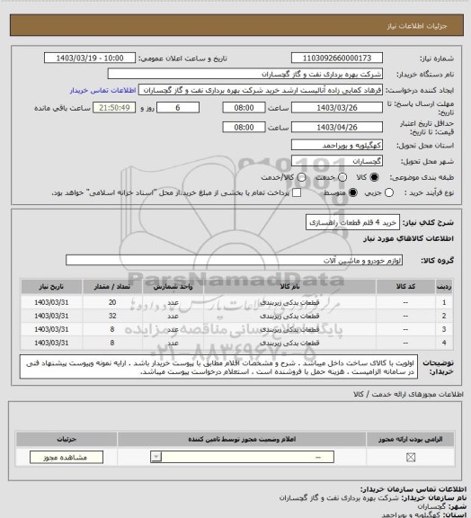The height and width of the screenshot is (518, 471).
Task: Click the تعداد / مقدار column header
Action: (x=112, y=287)
